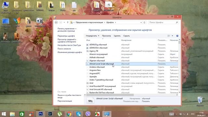Open the Упорядочить menu
This screenshot has width=208, height=117.
[92, 36]
